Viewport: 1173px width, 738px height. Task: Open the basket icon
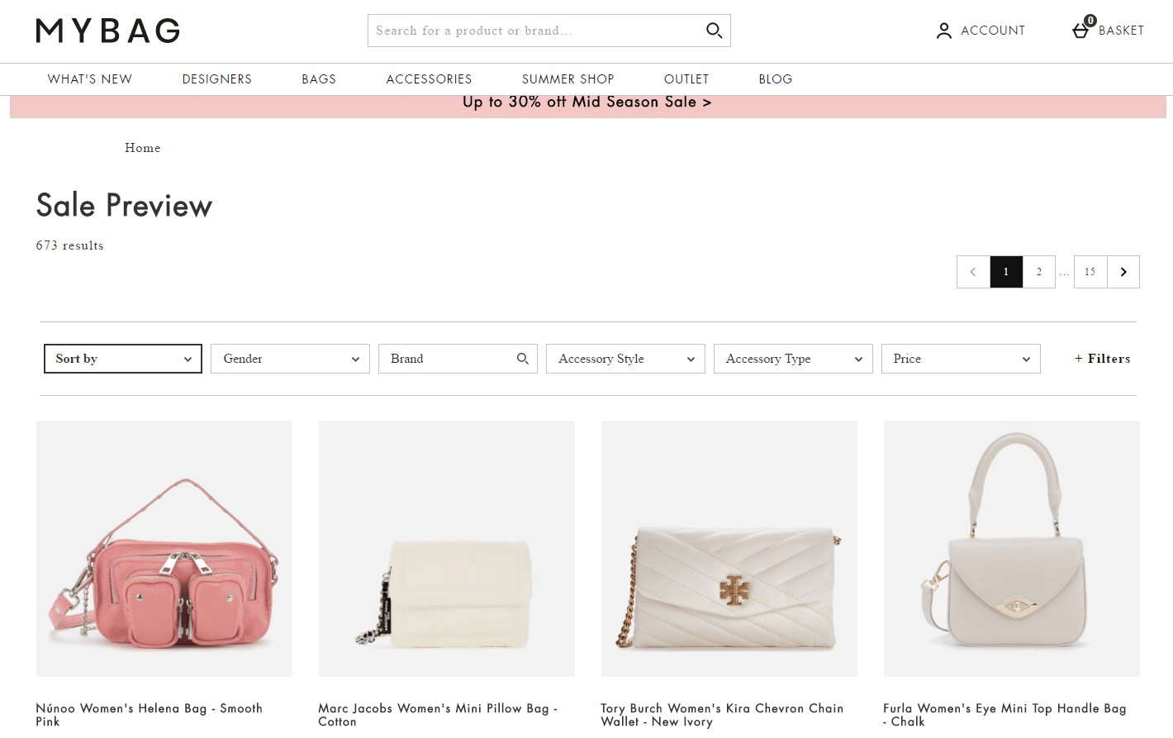coord(1080,31)
